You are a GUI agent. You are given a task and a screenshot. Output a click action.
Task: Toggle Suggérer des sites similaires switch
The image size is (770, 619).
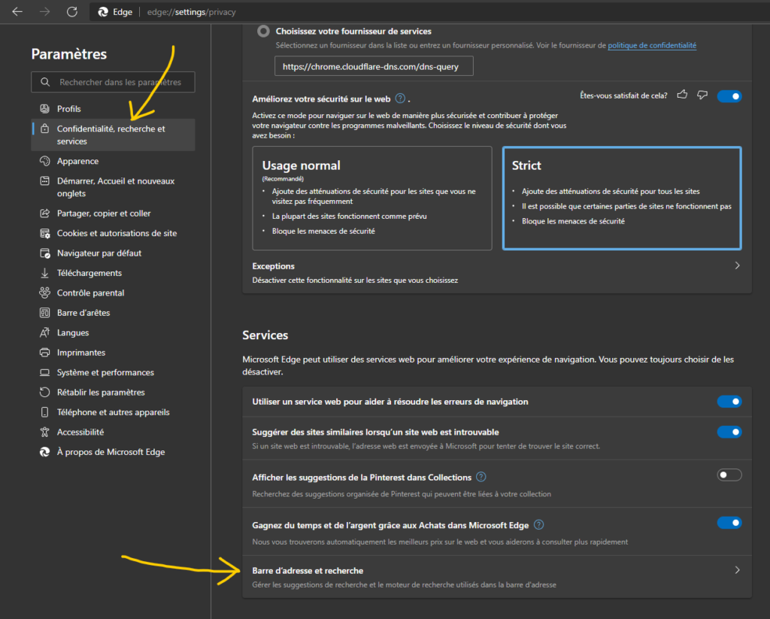(729, 432)
